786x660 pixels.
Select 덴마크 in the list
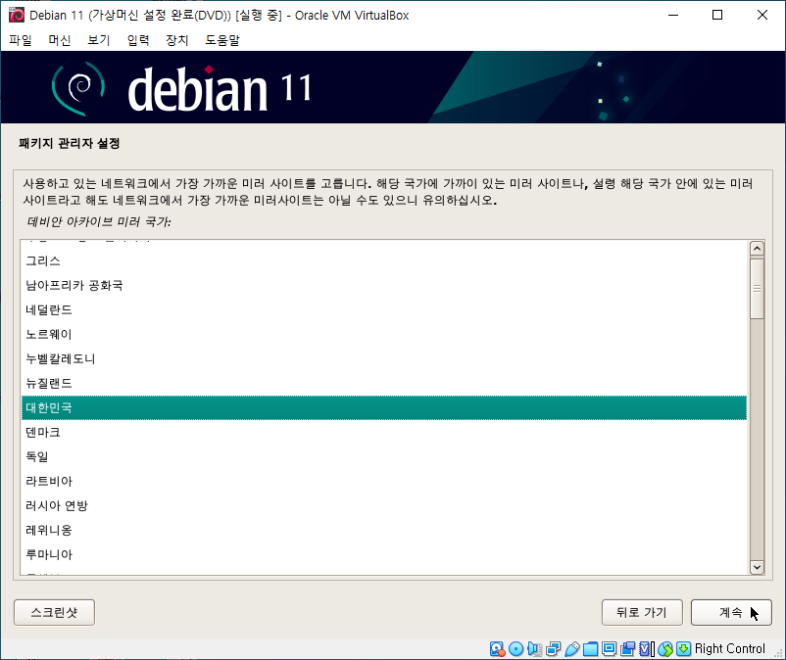point(384,432)
